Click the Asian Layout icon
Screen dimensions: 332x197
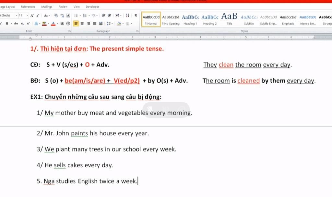coord(117,16)
